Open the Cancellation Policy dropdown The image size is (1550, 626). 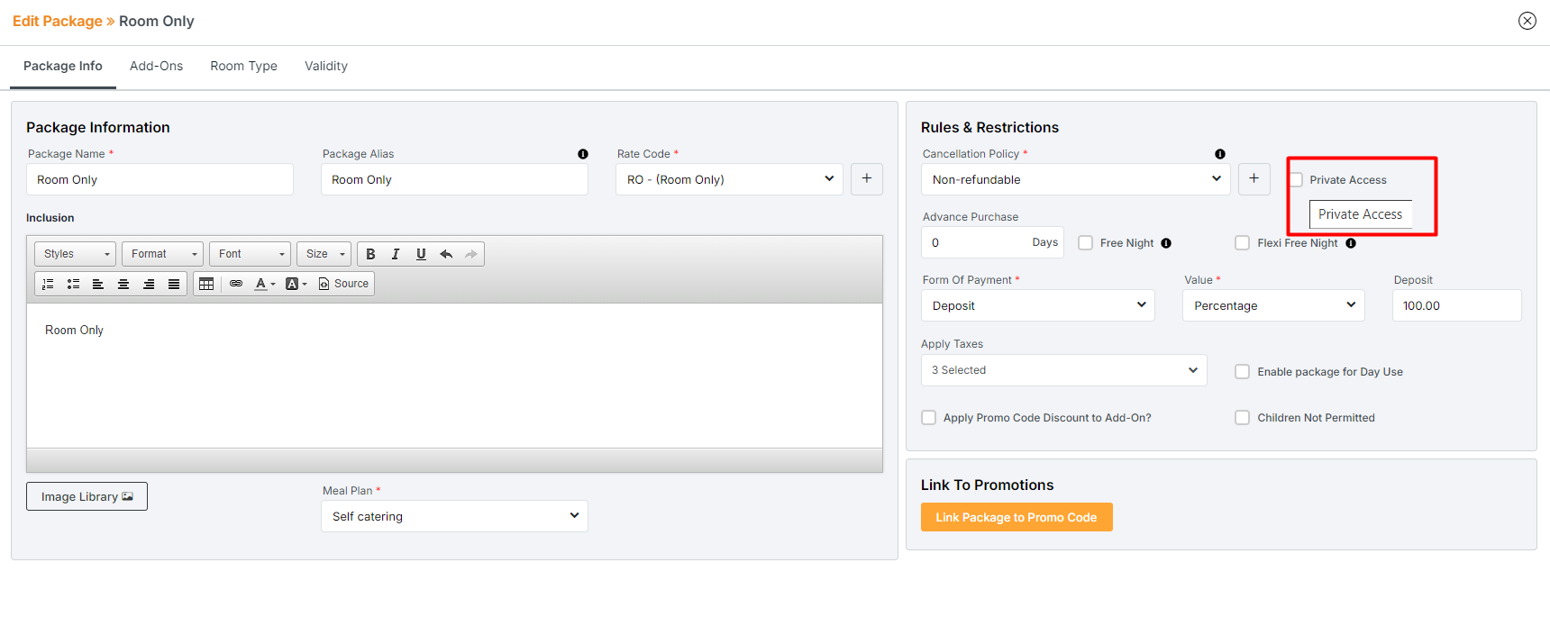point(1075,179)
